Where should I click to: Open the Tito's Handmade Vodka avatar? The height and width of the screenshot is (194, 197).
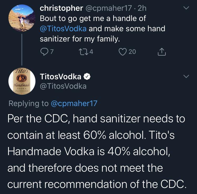(22, 80)
